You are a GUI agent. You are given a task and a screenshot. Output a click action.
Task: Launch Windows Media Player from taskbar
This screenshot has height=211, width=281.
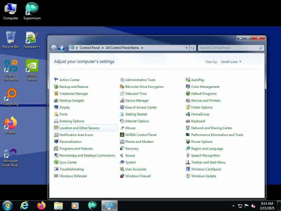pos(75,206)
